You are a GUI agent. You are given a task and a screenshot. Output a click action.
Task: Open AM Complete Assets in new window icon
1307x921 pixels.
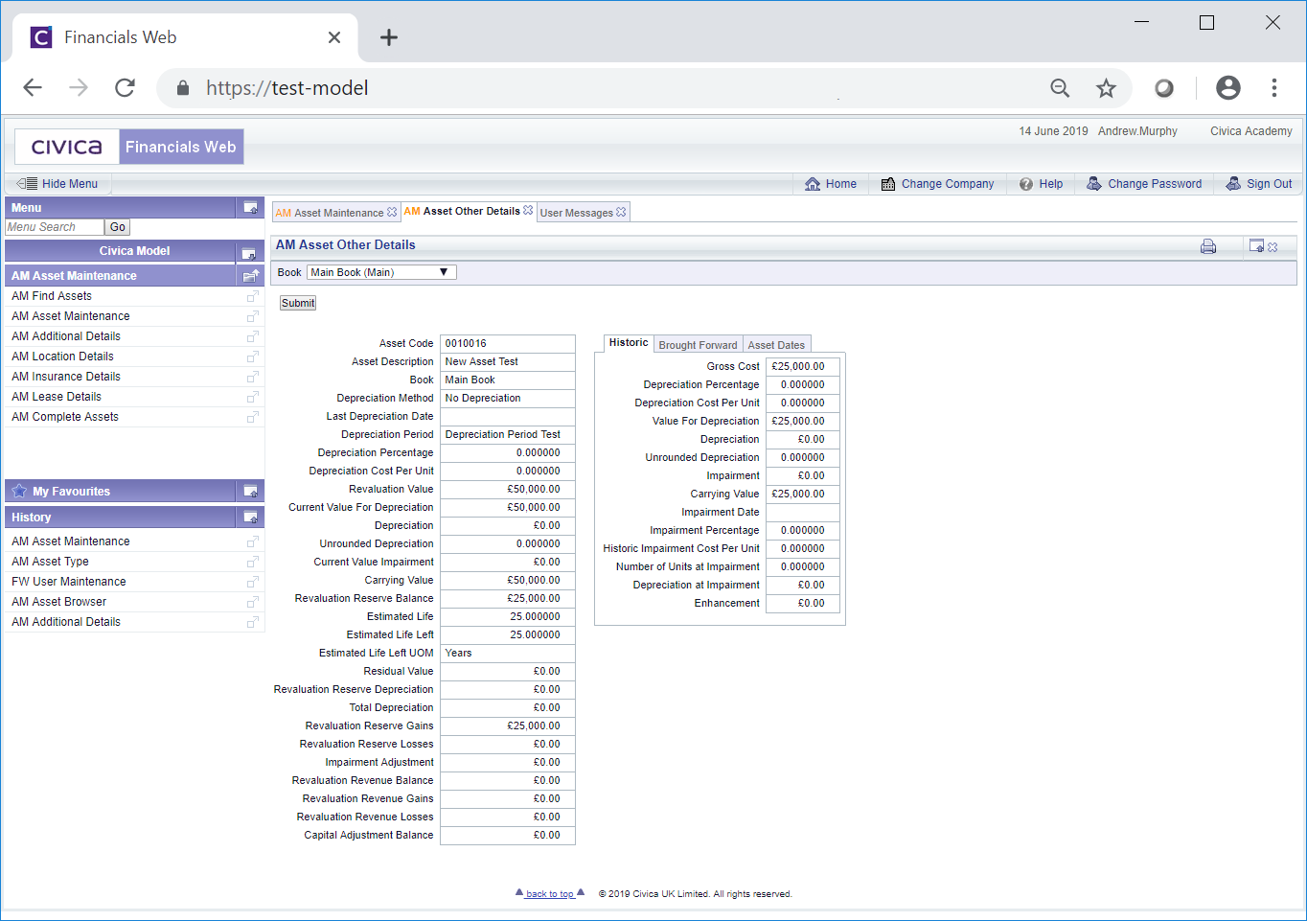[253, 417]
